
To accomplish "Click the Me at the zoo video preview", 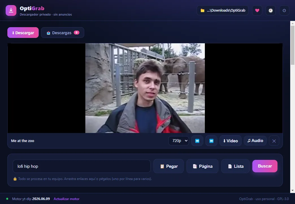I will point(145,88).
